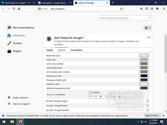The width and height of the screenshot is (167, 125).
Task: Launch Firefox from the taskbar
Action: tap(20, 122)
